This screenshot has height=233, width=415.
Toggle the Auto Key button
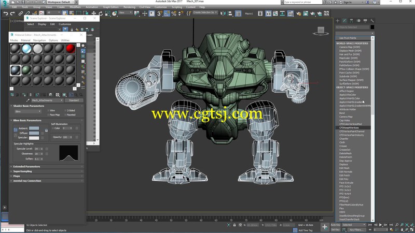pos(335,225)
